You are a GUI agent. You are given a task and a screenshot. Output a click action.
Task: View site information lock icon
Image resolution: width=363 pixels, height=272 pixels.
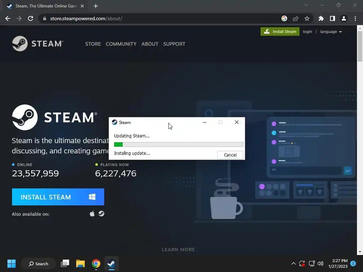point(45,18)
